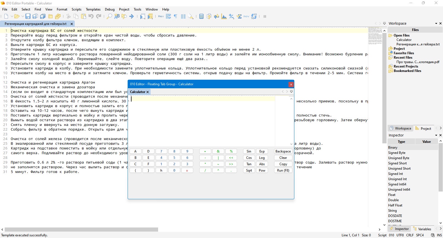
Task: Click the Convert 10/16 toolbar icon
Action: coord(254,16)
